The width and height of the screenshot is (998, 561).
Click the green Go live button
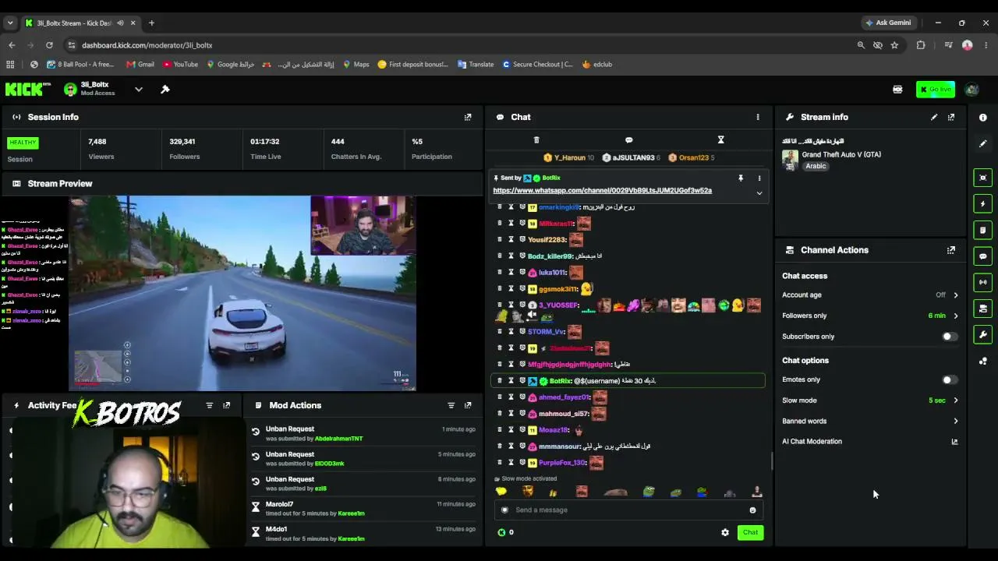tap(936, 90)
